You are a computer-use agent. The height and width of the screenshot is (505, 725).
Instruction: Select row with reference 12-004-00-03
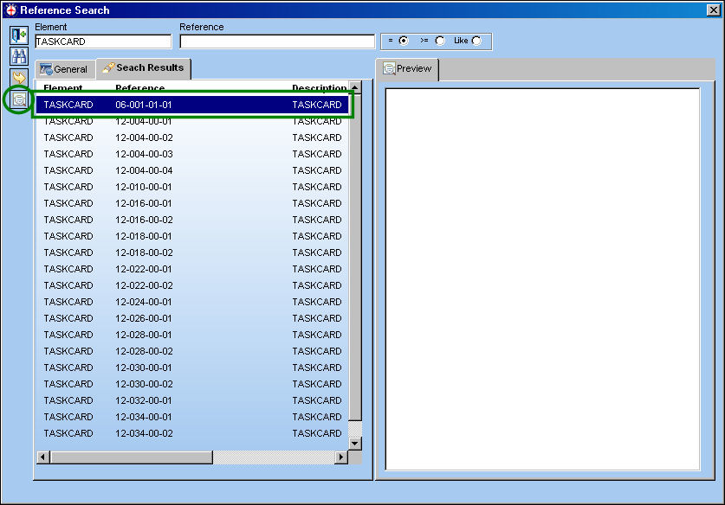click(x=192, y=154)
